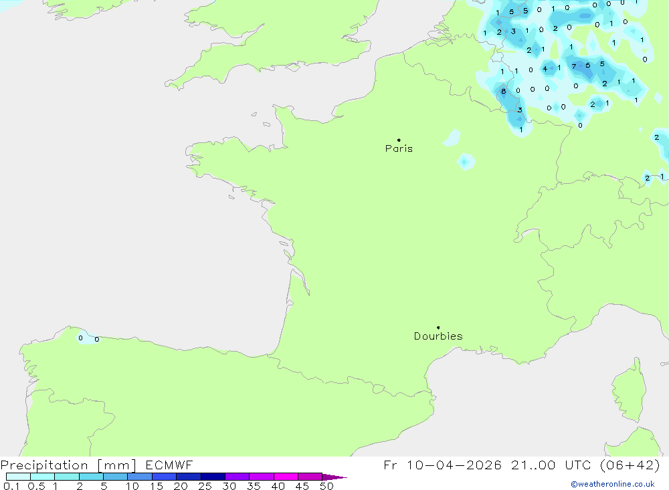Select the 30–35 mm purple legend swatch

click(x=237, y=477)
